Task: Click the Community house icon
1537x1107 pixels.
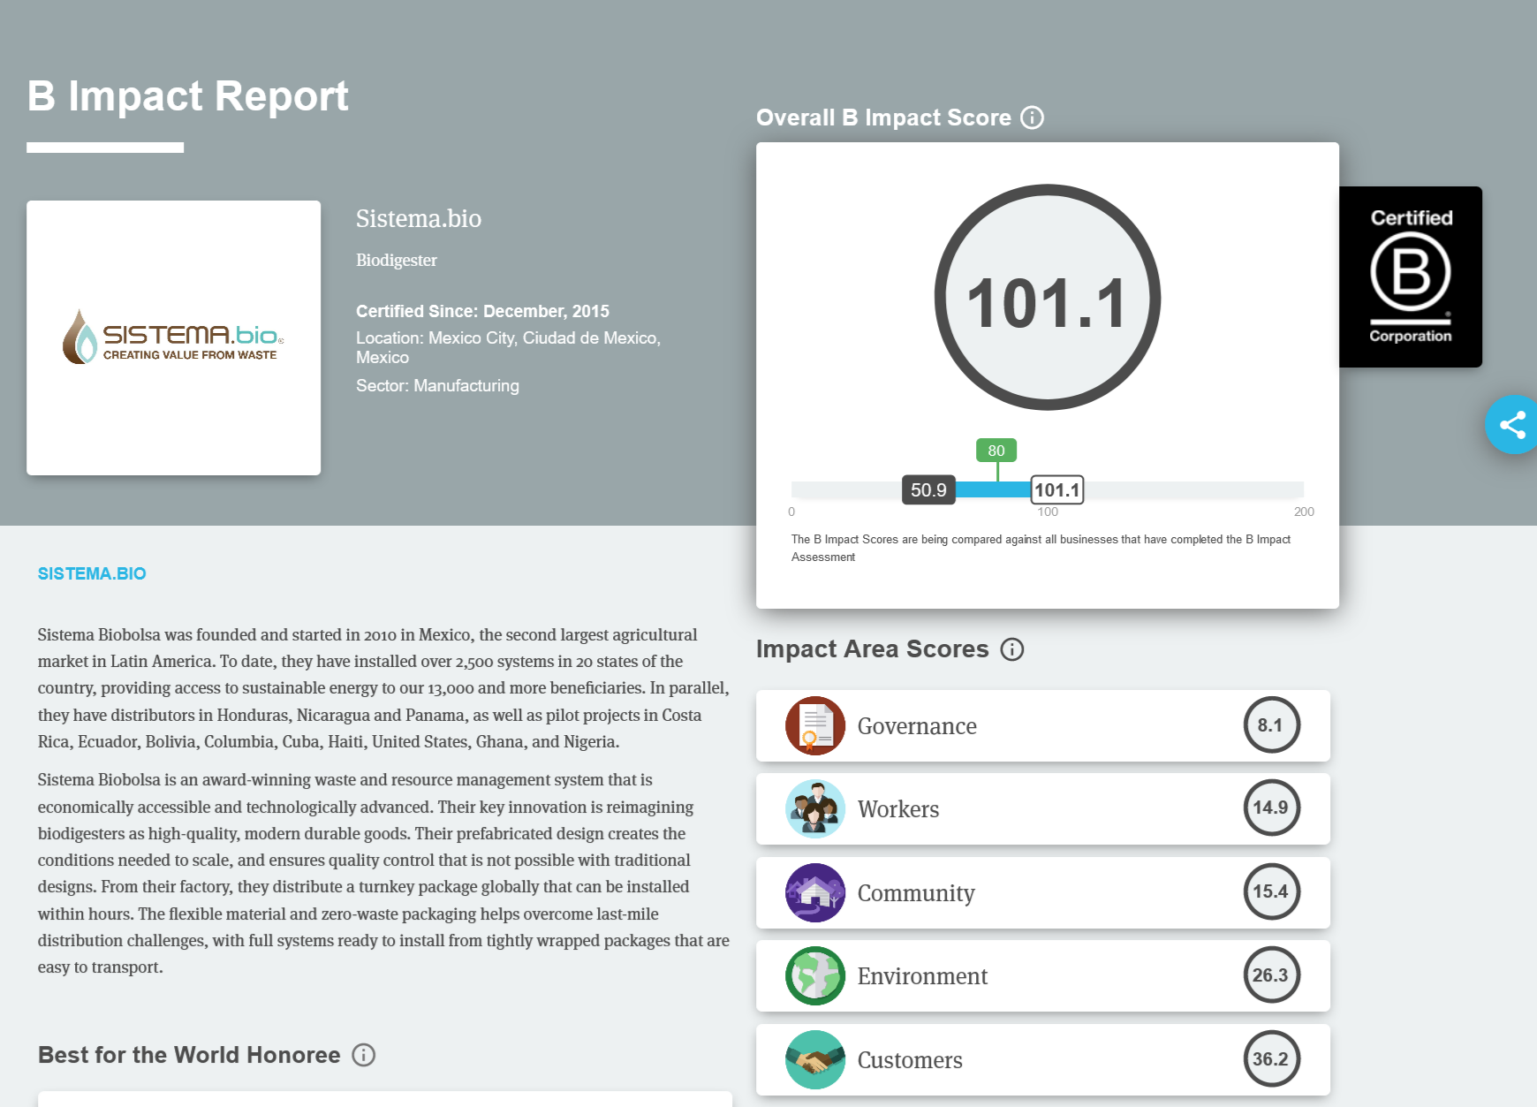Action: click(x=815, y=892)
